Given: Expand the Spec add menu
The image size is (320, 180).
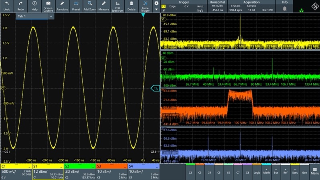Looking at the screenshot, I should (x=296, y=172).
